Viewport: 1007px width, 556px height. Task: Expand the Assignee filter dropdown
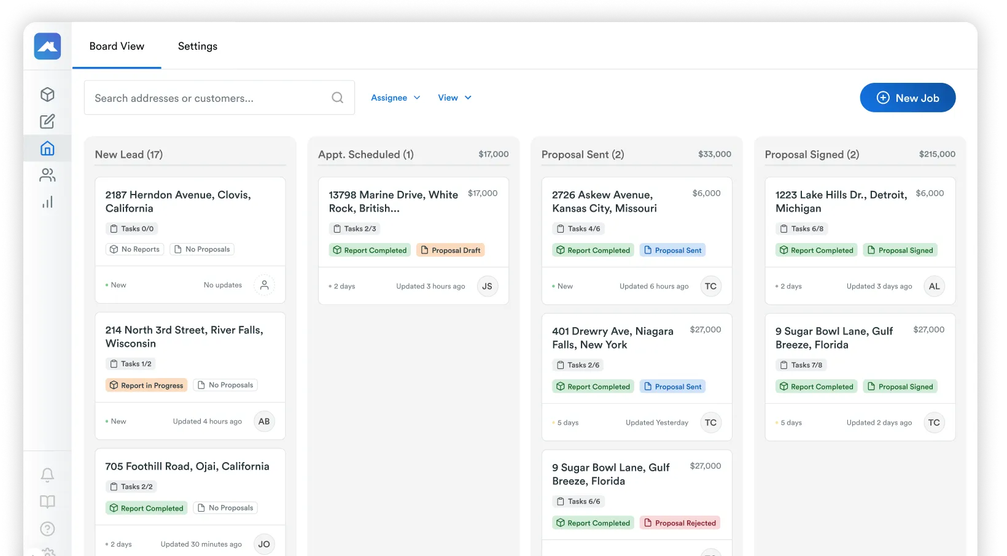pyautogui.click(x=395, y=98)
